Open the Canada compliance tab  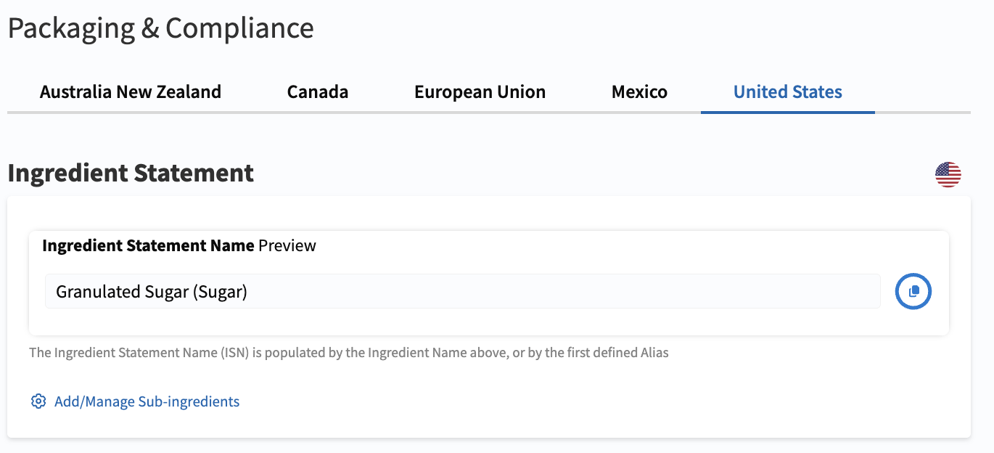[318, 92]
